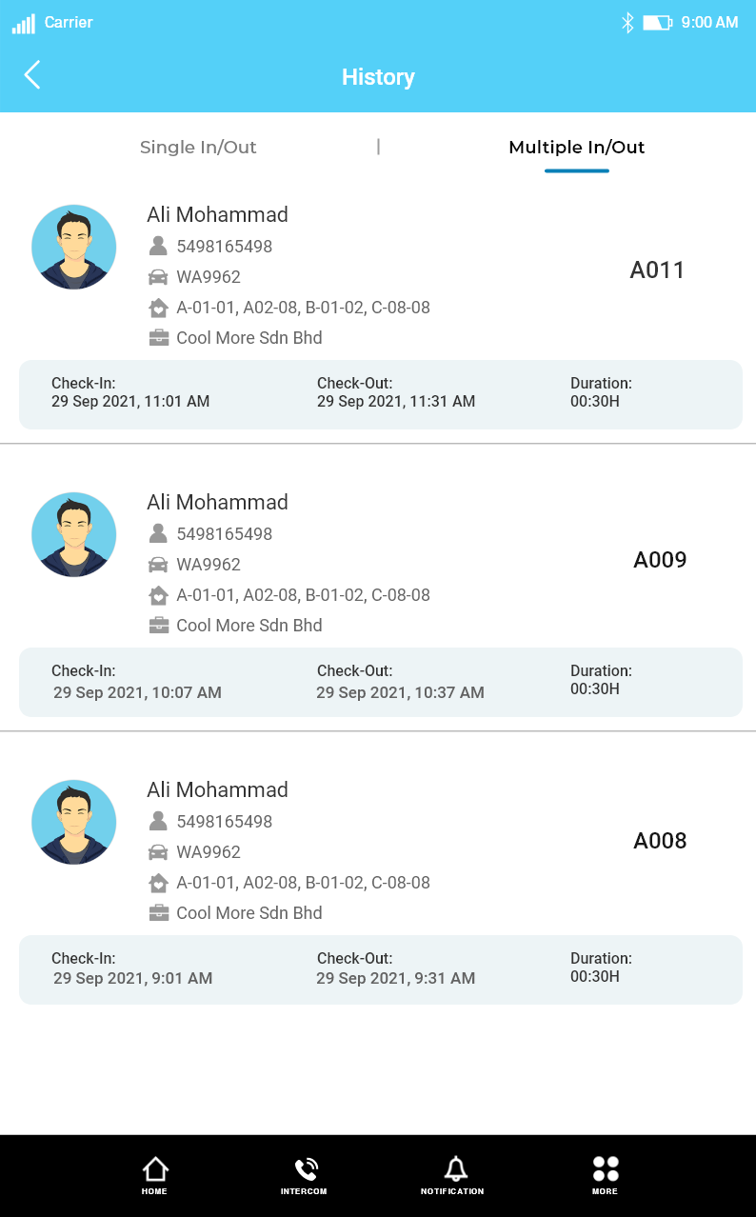Click the car icon beside WA9962 in A011 entry
This screenshot has width=756, height=1217.
(x=158, y=277)
